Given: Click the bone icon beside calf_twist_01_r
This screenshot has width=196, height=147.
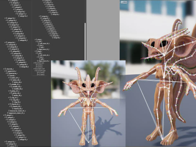Looking at the screenshot, I should coord(38,55).
